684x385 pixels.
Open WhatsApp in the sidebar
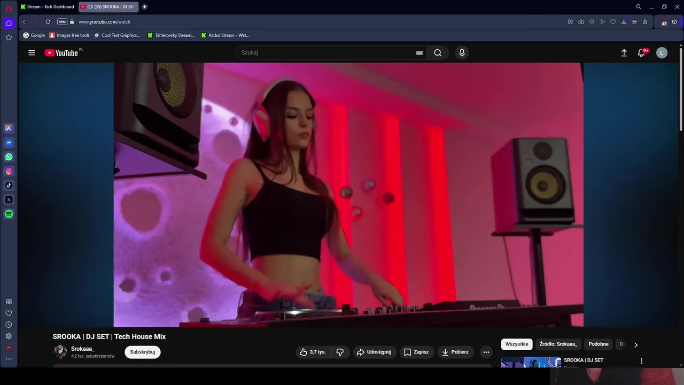pyautogui.click(x=9, y=157)
